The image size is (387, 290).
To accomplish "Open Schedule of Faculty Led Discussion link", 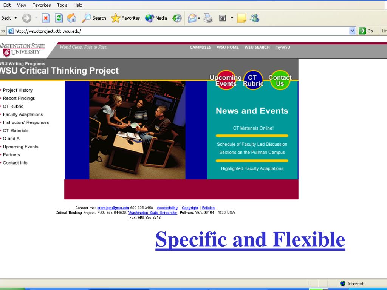I will click(x=252, y=148).
